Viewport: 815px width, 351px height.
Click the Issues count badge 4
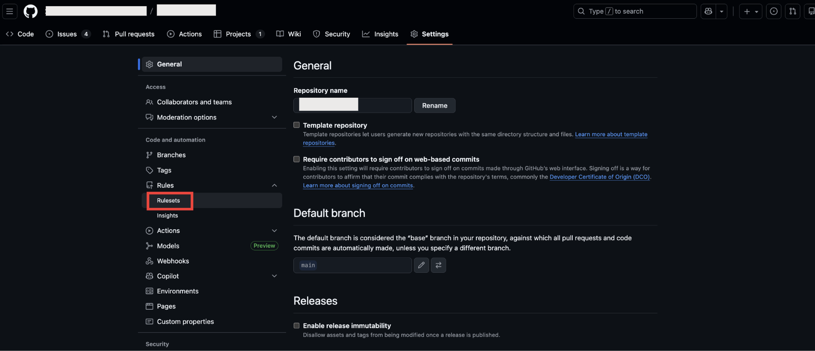point(86,34)
